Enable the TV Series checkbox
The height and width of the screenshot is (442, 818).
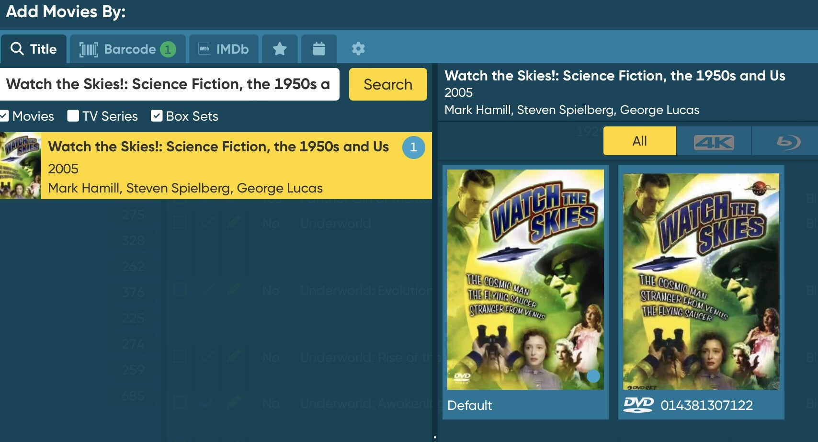tap(73, 116)
